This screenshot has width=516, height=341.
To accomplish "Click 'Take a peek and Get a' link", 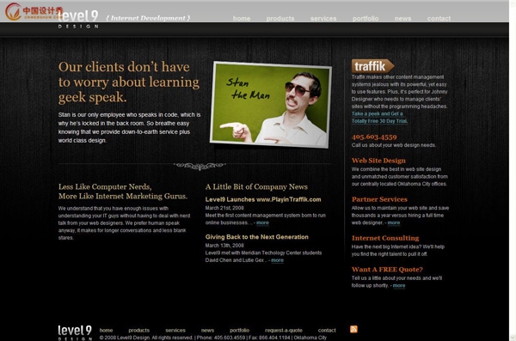I will (378, 113).
